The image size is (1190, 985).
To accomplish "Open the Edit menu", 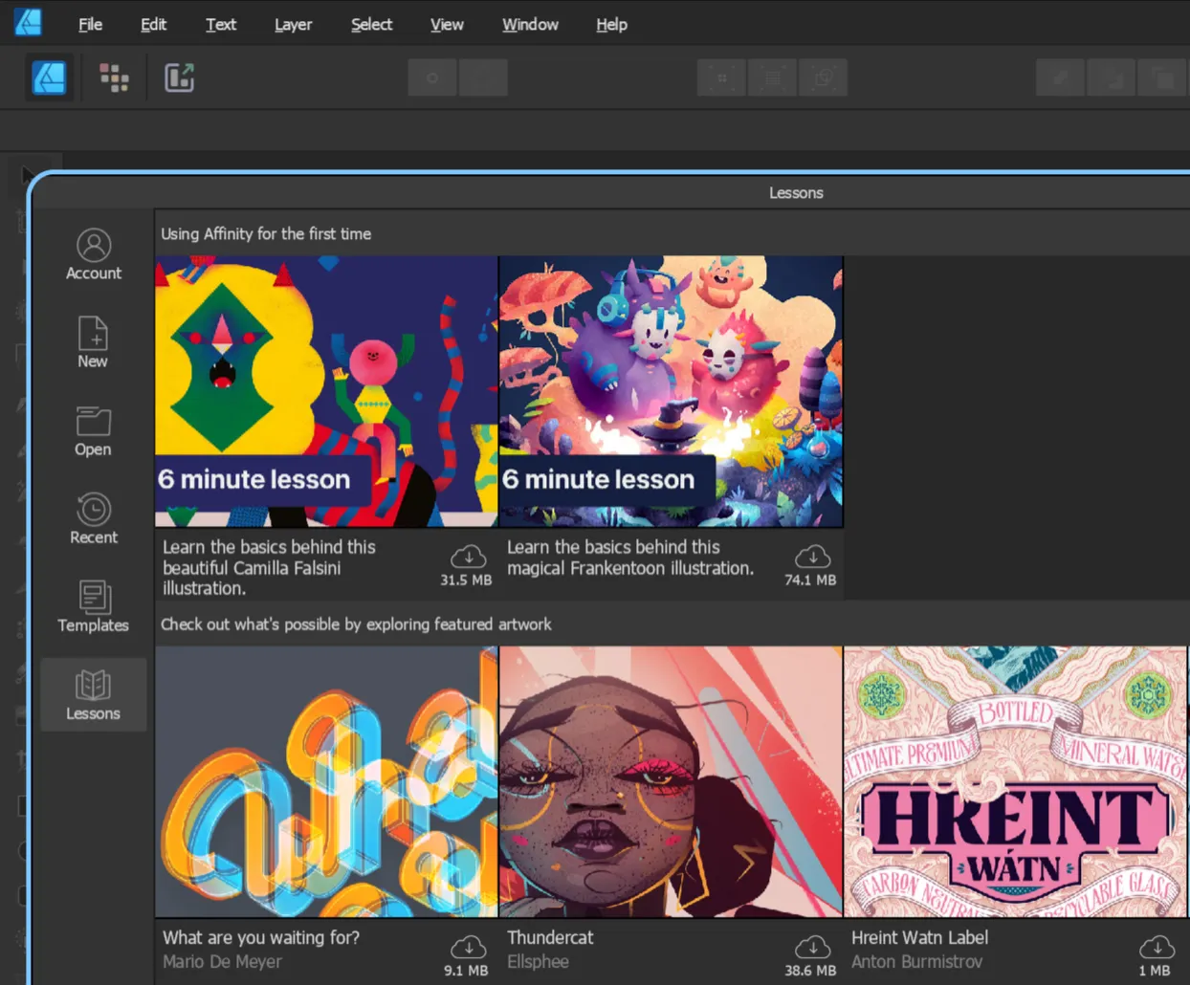I will click(153, 24).
